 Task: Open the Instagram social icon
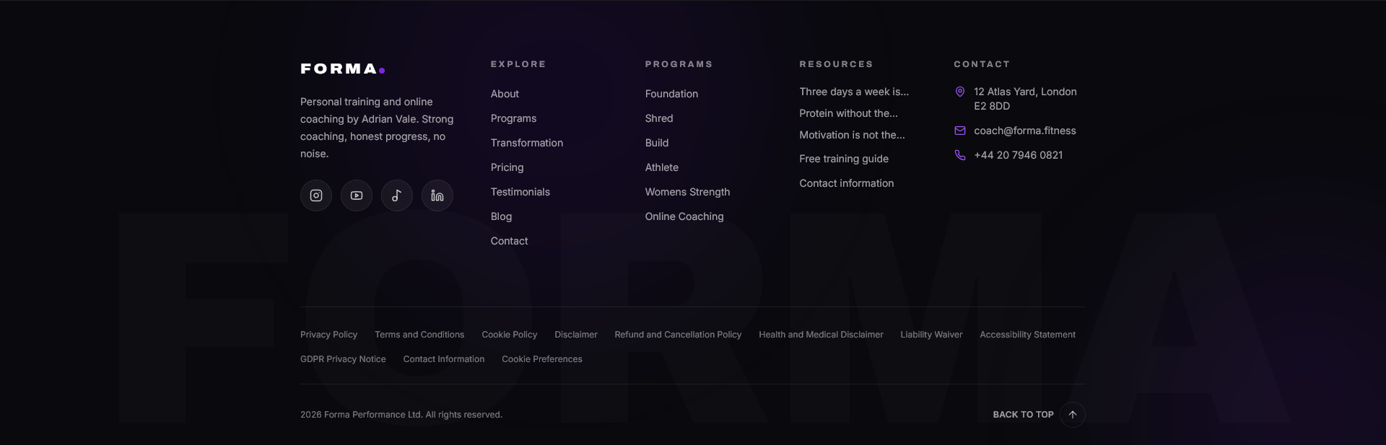(x=316, y=195)
